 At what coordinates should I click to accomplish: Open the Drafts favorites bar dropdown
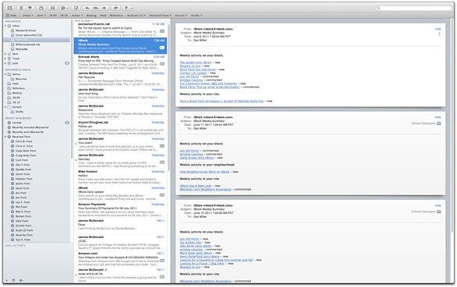click(x=197, y=15)
